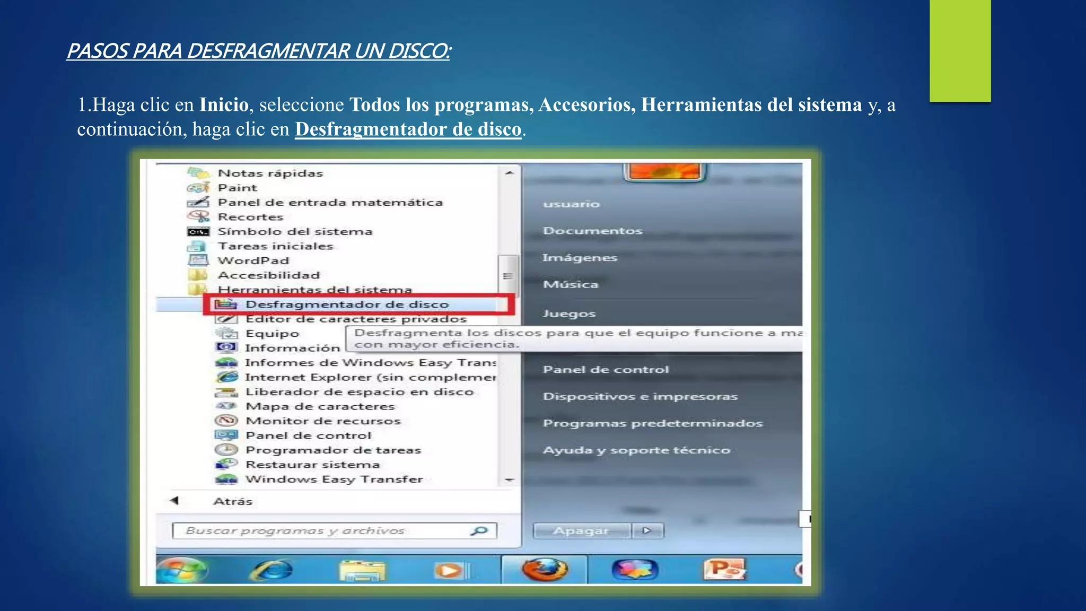Select the Monitor de recursos label

click(x=323, y=421)
